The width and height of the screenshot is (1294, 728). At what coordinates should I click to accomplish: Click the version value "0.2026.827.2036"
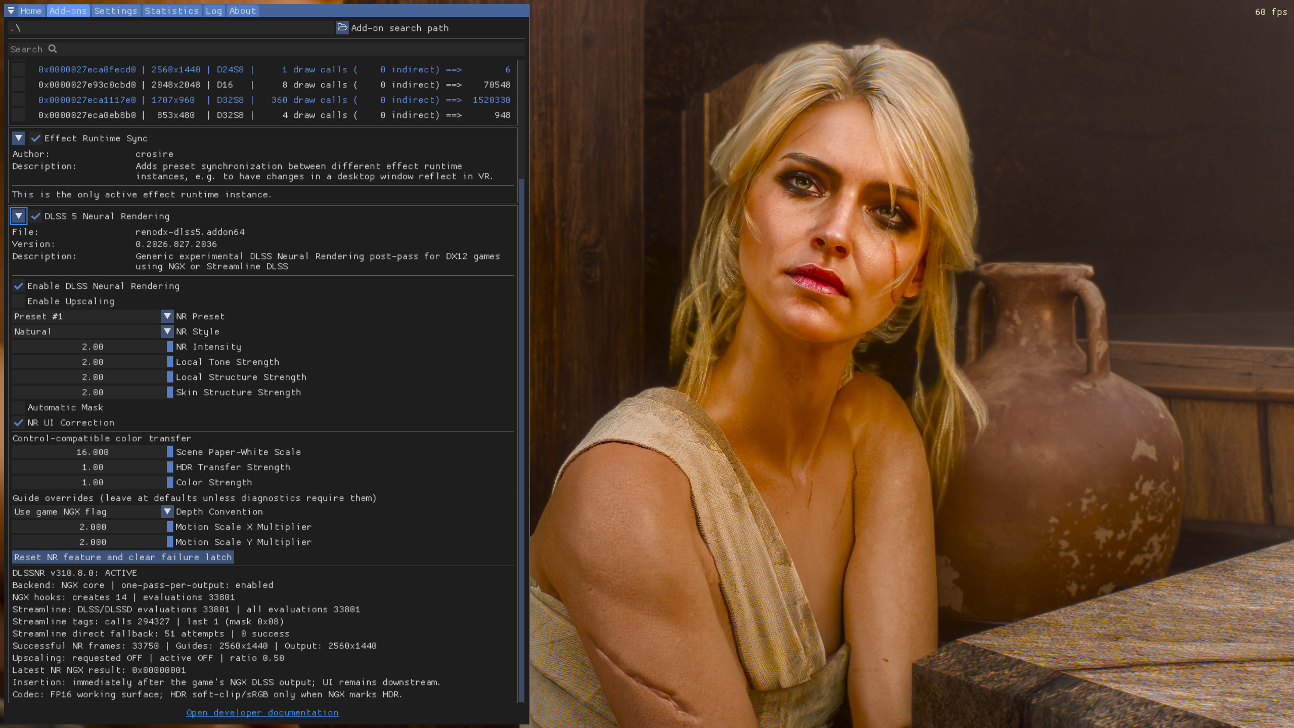point(176,244)
